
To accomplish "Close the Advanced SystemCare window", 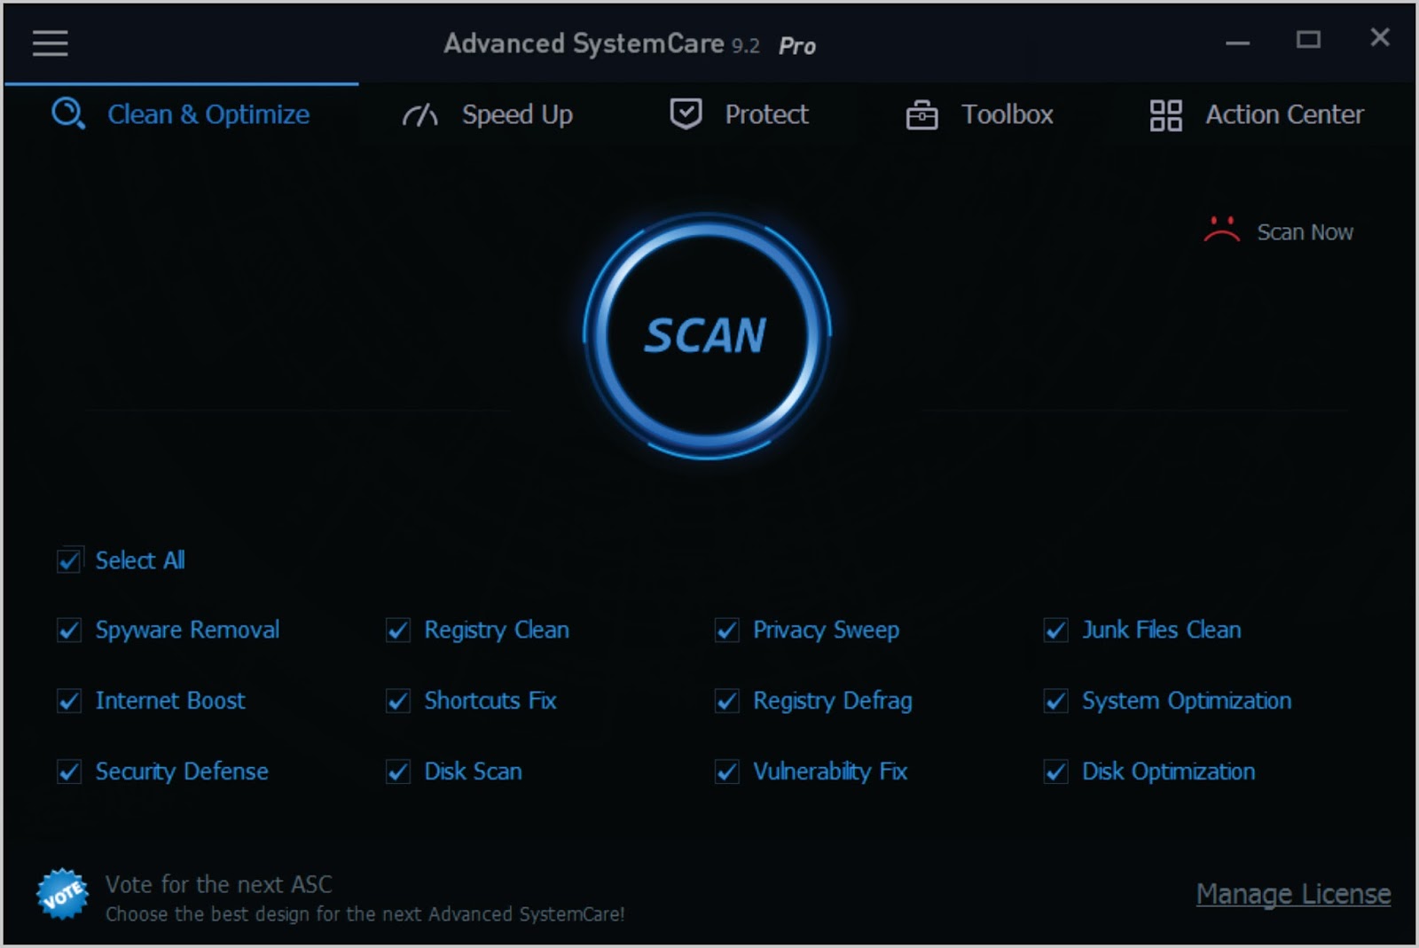I will point(1379,37).
